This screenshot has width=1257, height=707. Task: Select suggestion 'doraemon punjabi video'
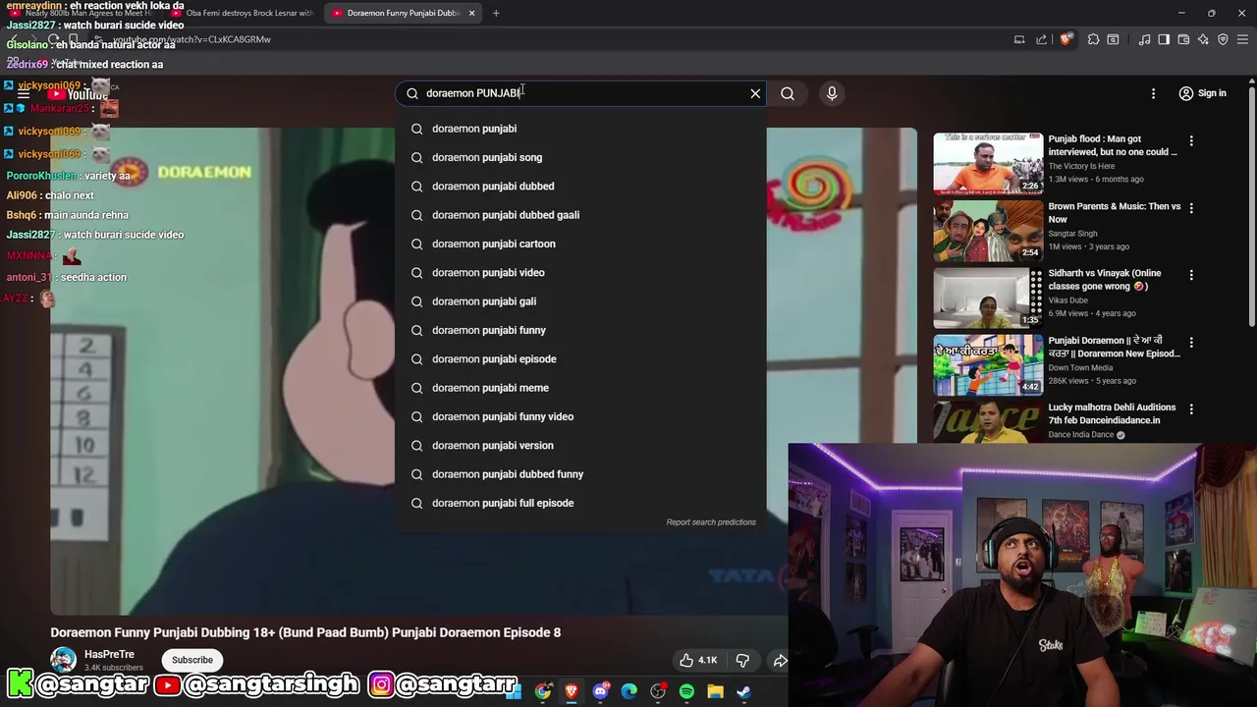pyautogui.click(x=580, y=273)
